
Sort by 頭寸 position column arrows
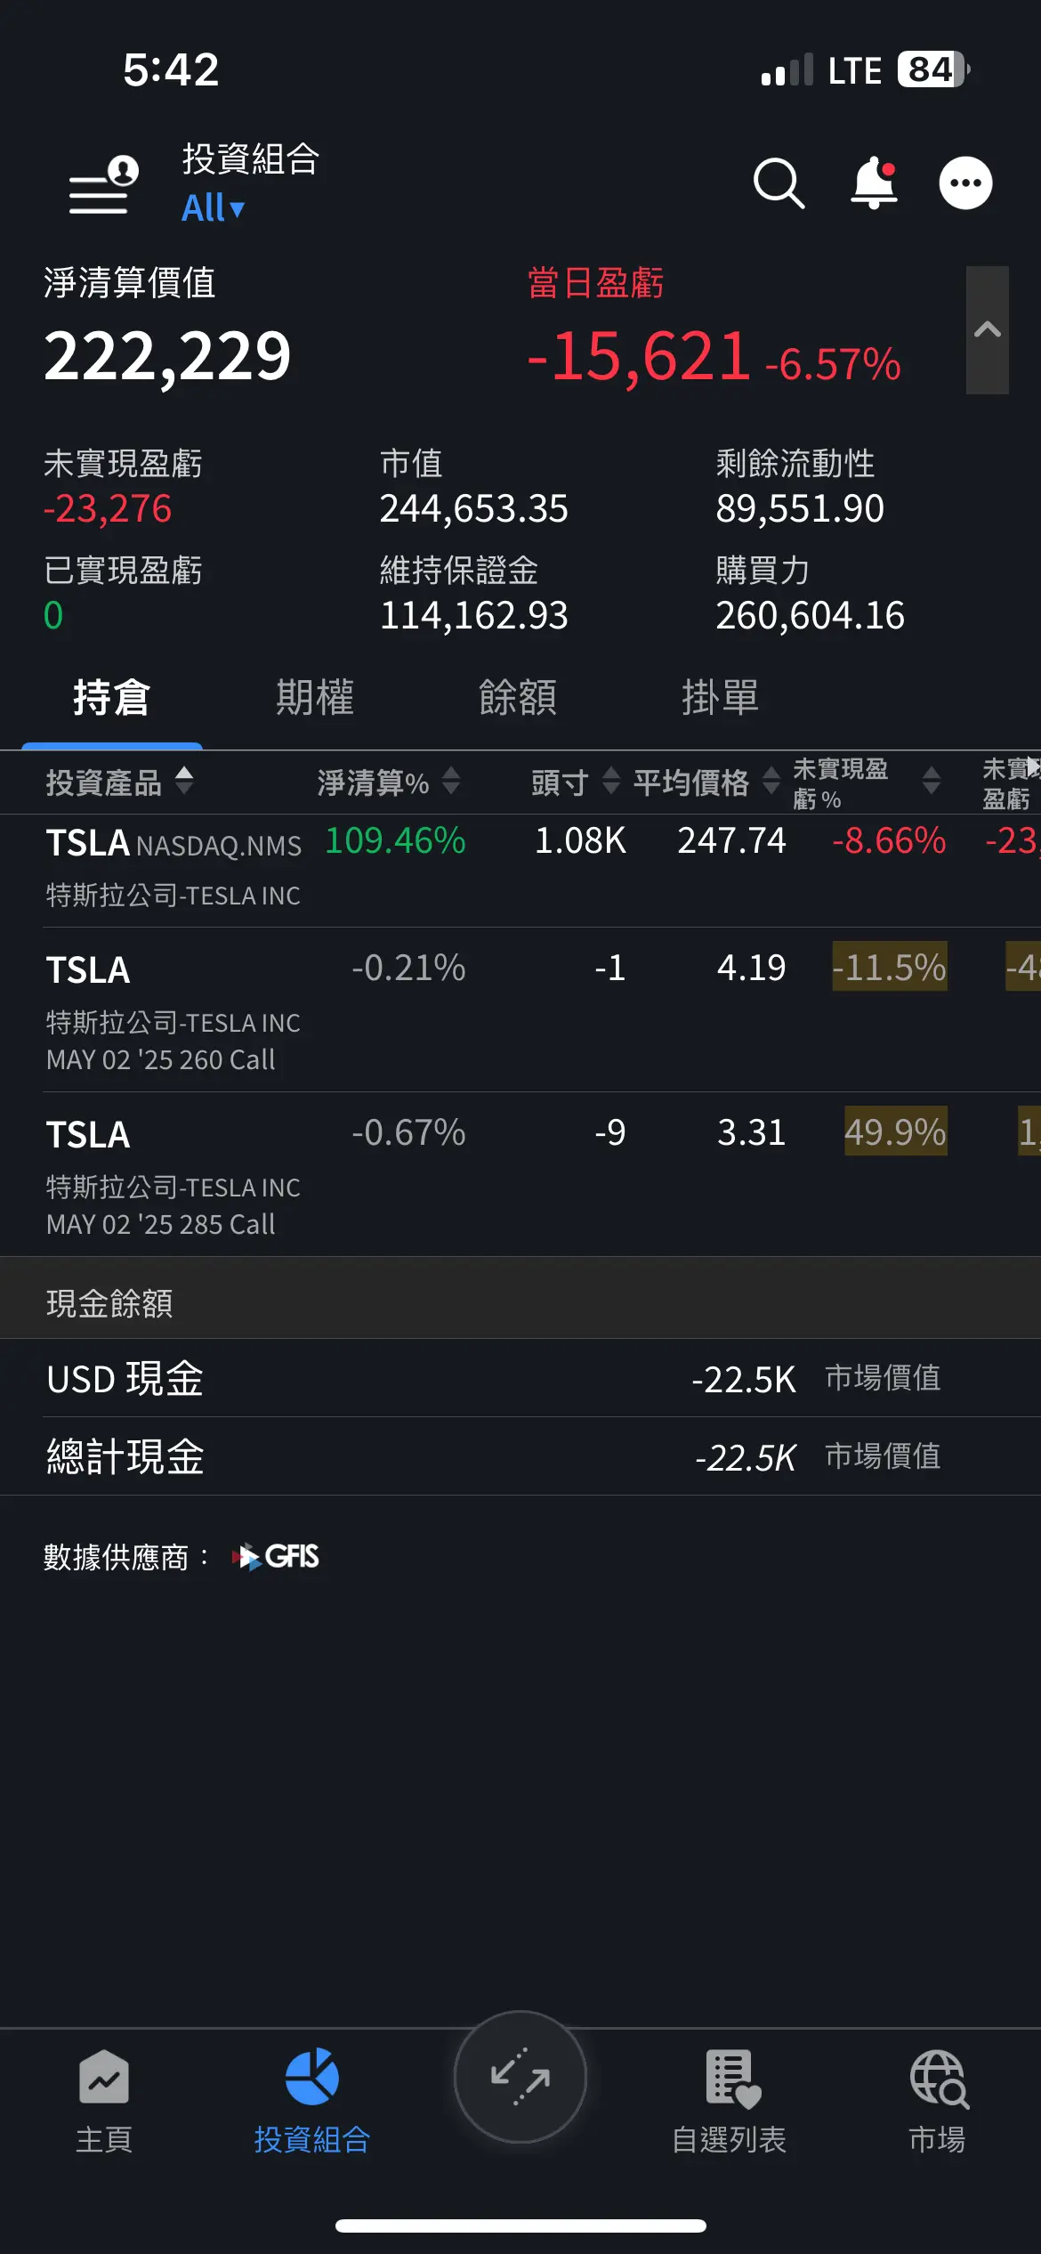(x=610, y=782)
